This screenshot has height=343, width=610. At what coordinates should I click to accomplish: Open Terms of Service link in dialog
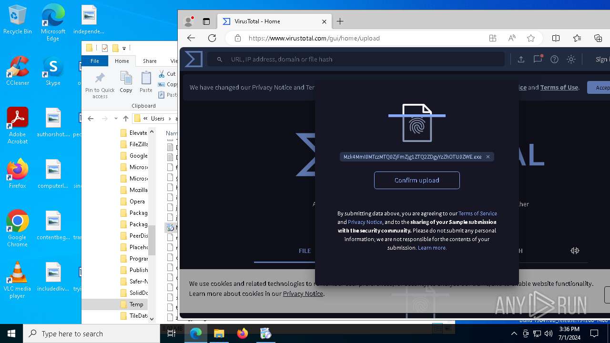pyautogui.click(x=478, y=213)
